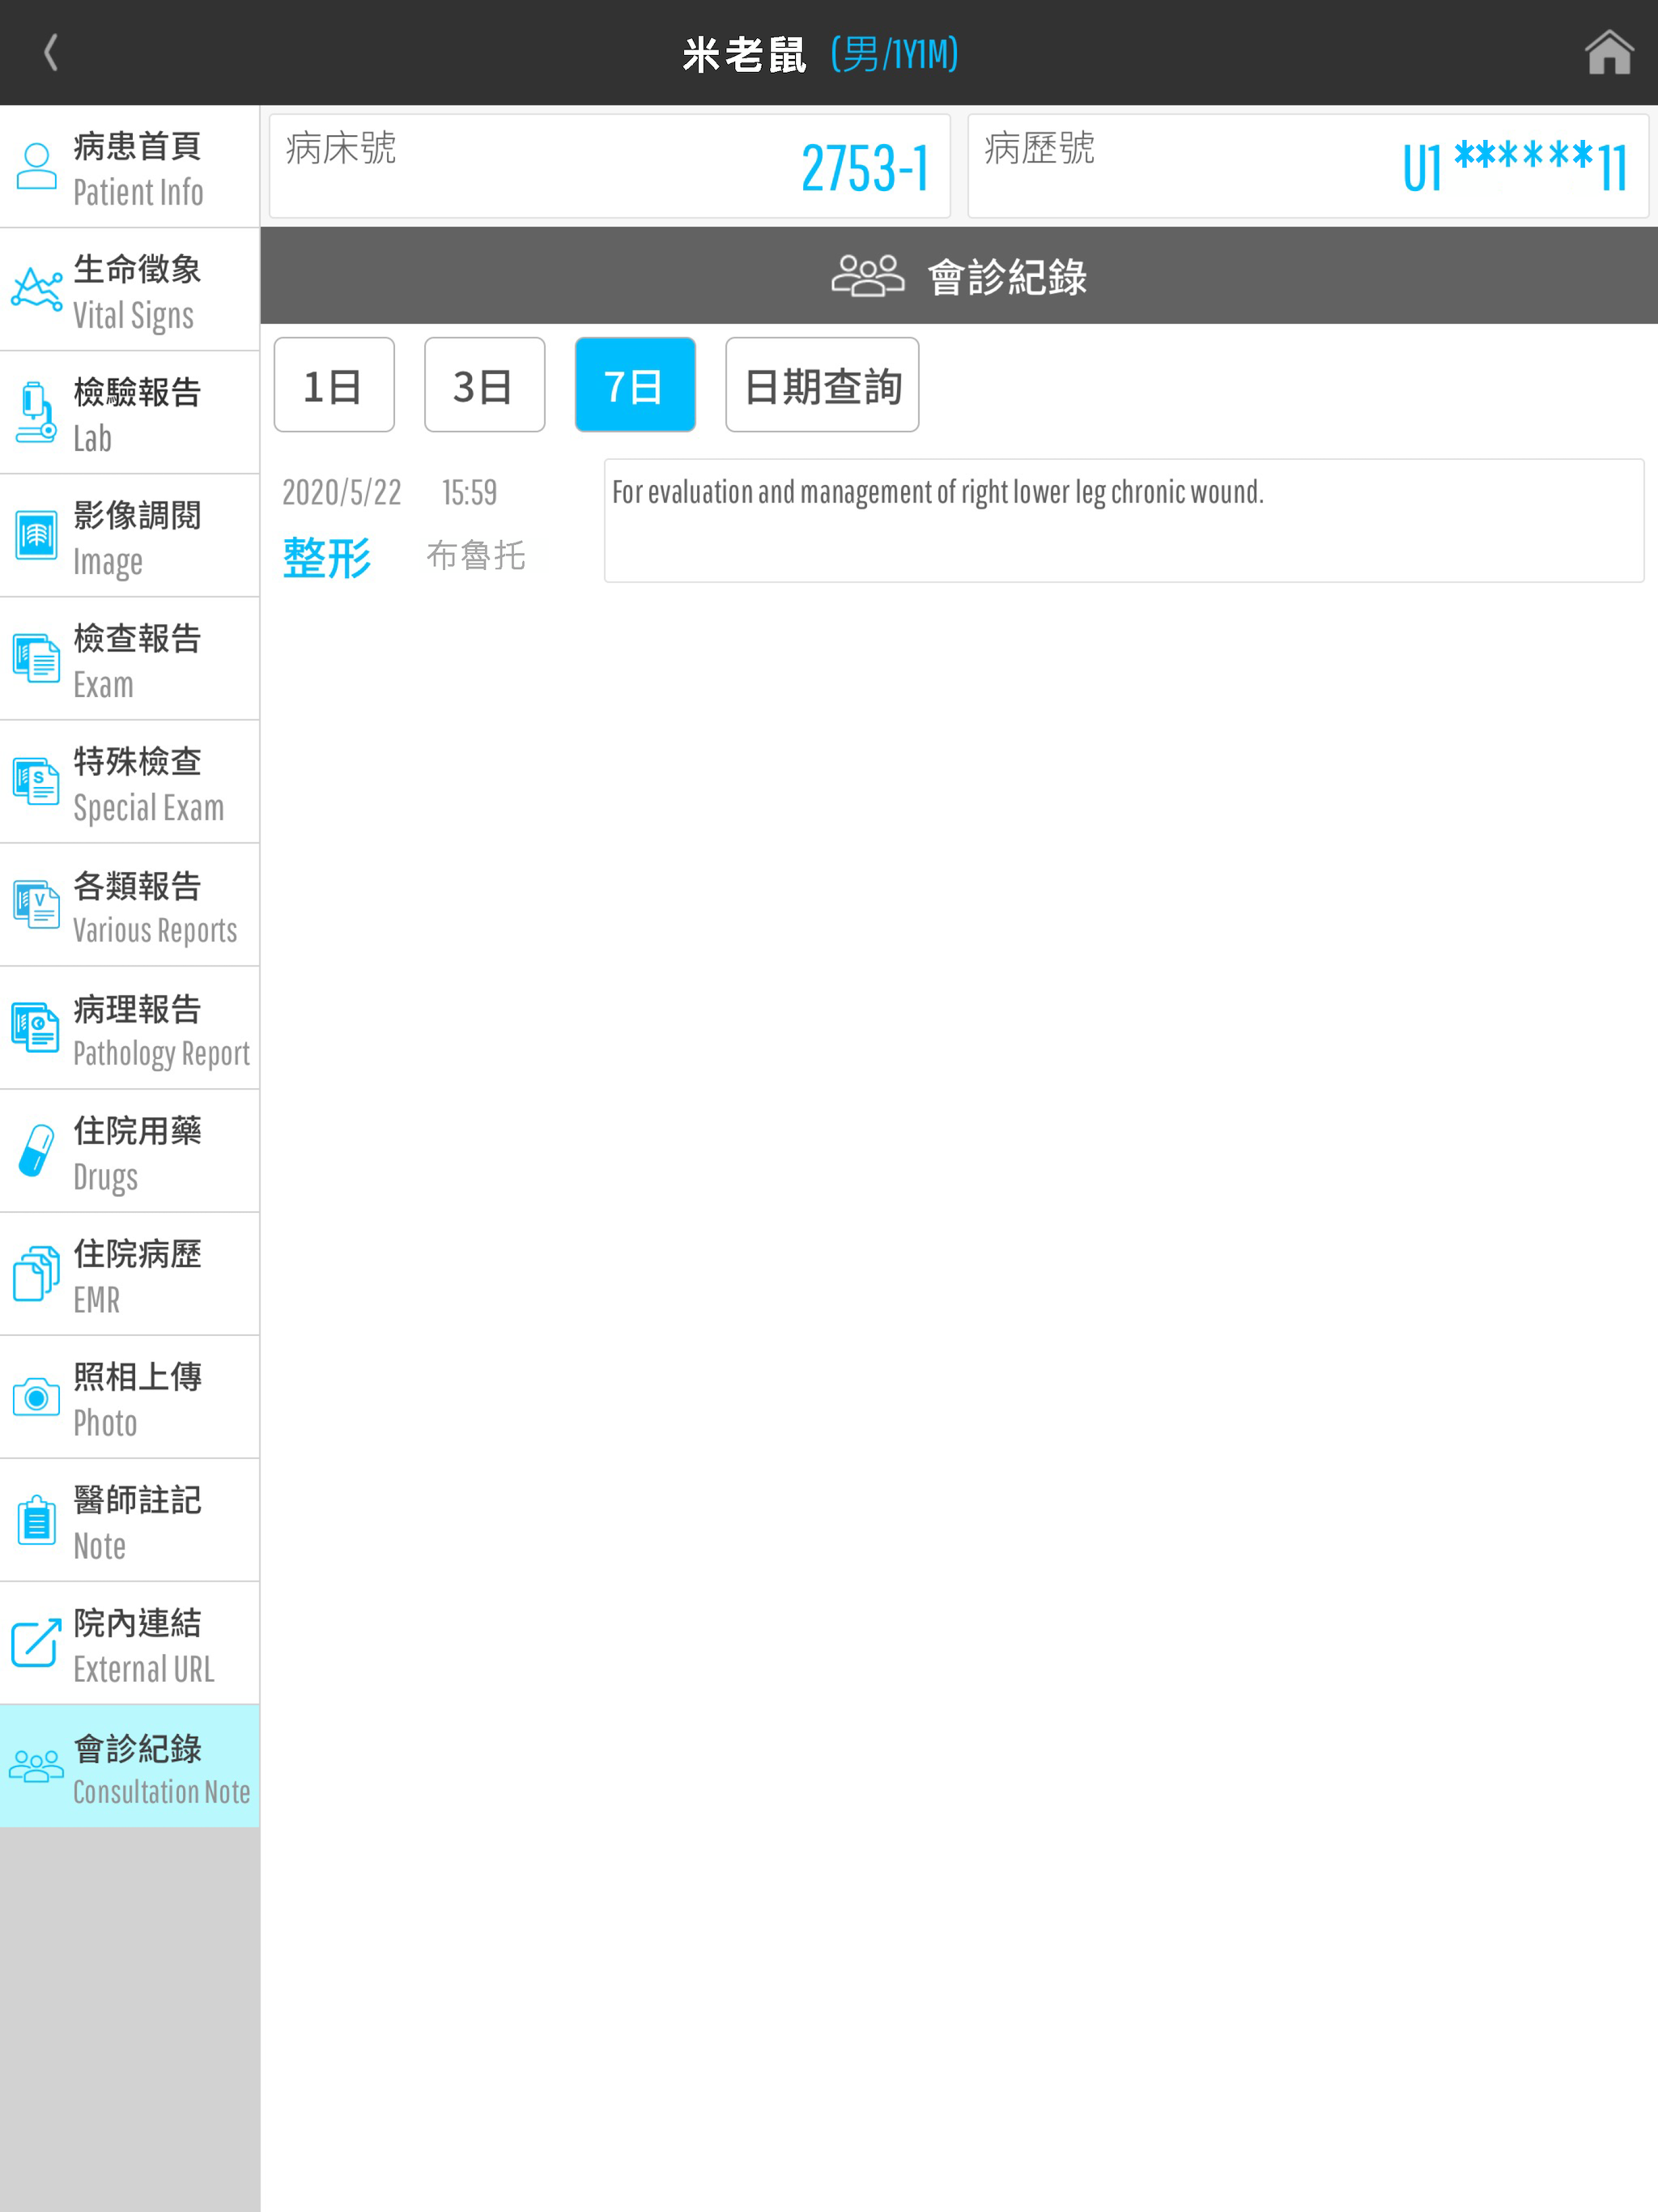
Task: Select the 7日 filter button
Action: click(x=635, y=385)
